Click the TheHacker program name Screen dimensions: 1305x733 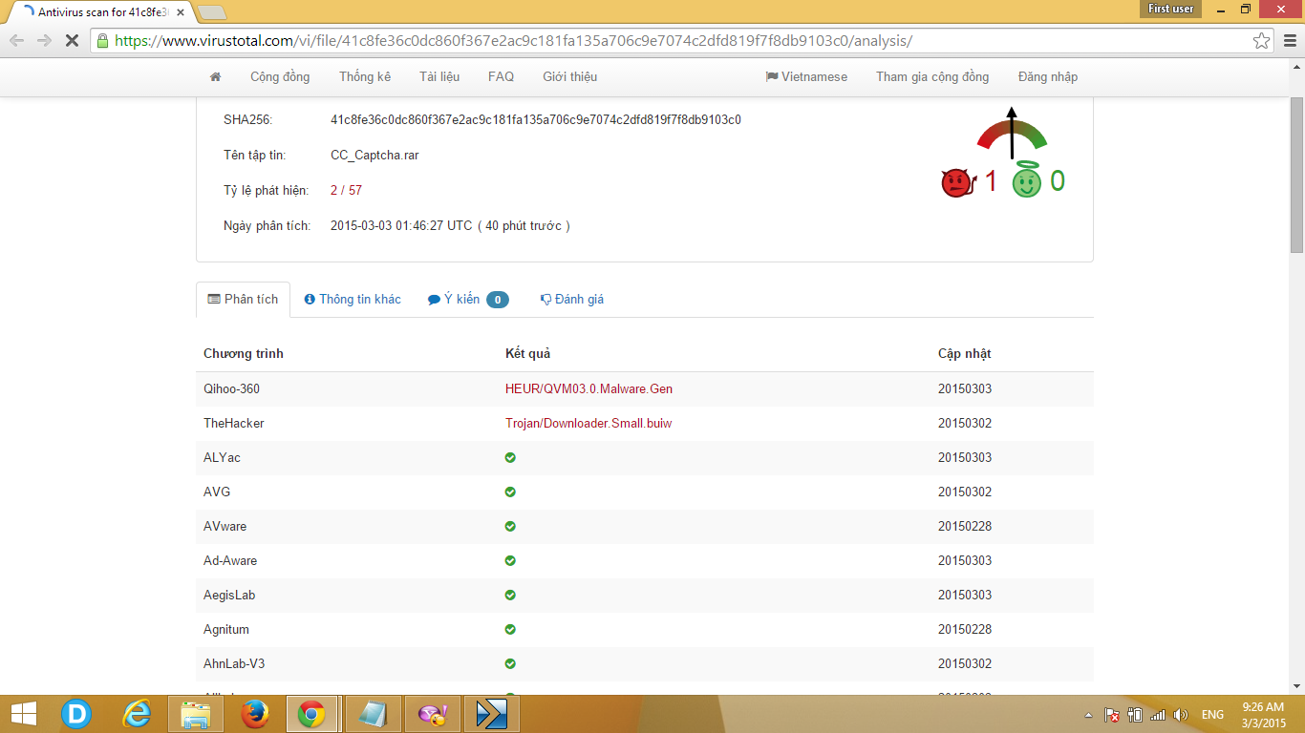[x=234, y=424]
